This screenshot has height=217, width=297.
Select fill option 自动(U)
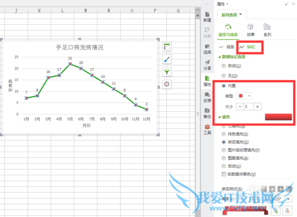pyautogui.click(x=231, y=166)
